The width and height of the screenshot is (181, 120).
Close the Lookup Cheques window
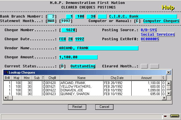[169, 72]
